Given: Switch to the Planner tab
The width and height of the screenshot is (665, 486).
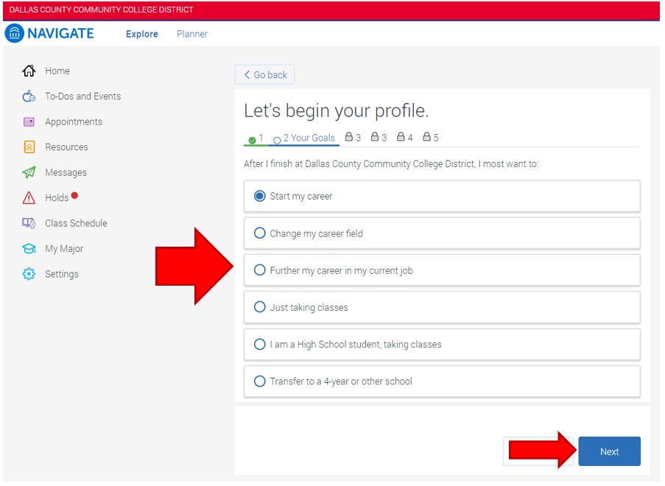Looking at the screenshot, I should [x=191, y=34].
